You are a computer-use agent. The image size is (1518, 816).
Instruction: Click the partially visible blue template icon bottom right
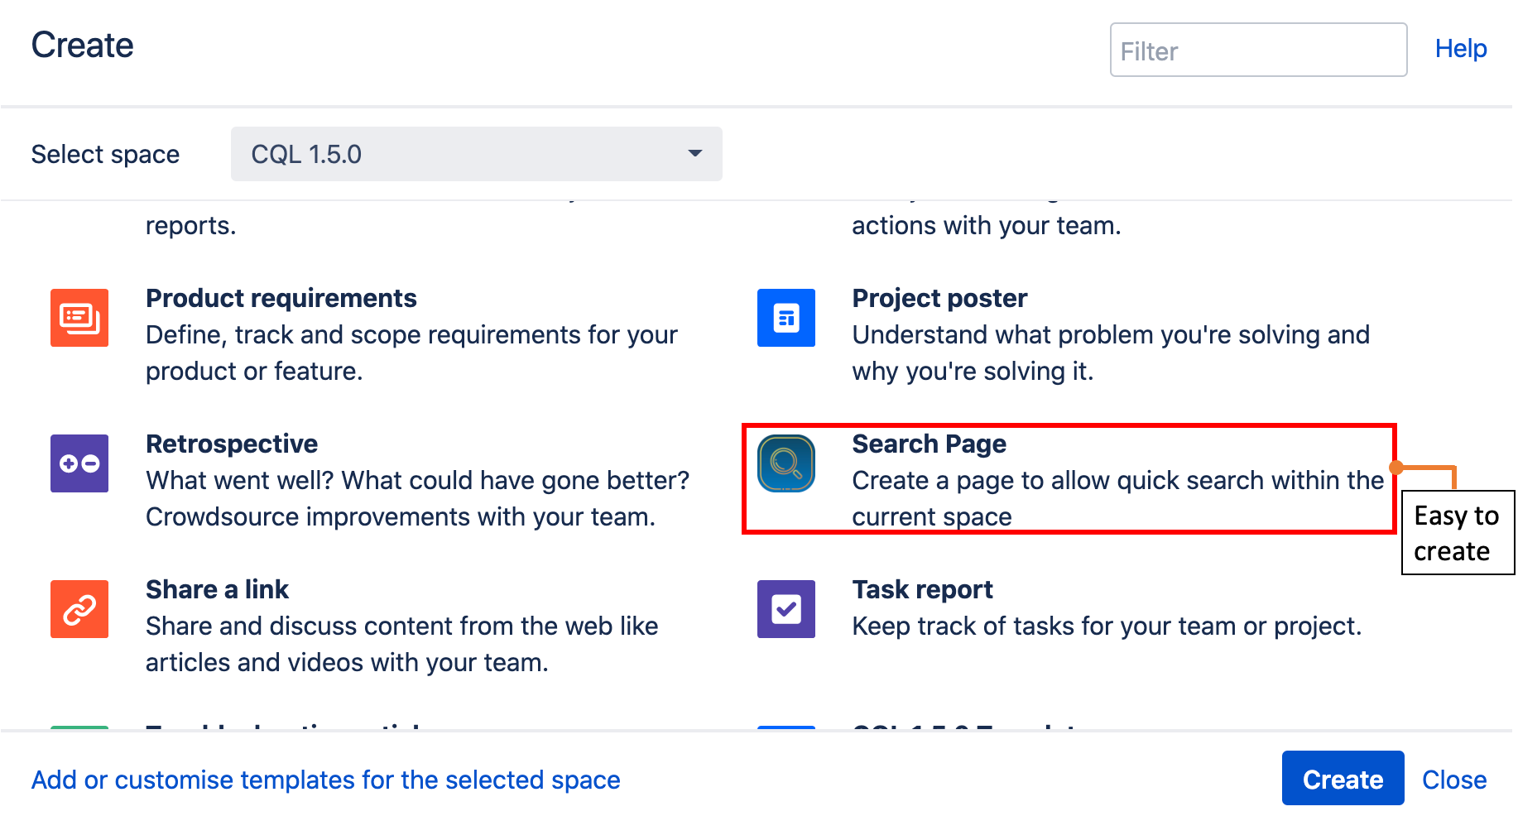pyautogui.click(x=785, y=727)
